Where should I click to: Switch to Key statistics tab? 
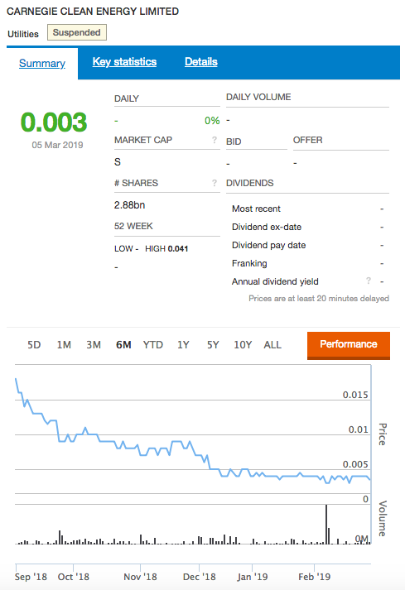coord(124,62)
